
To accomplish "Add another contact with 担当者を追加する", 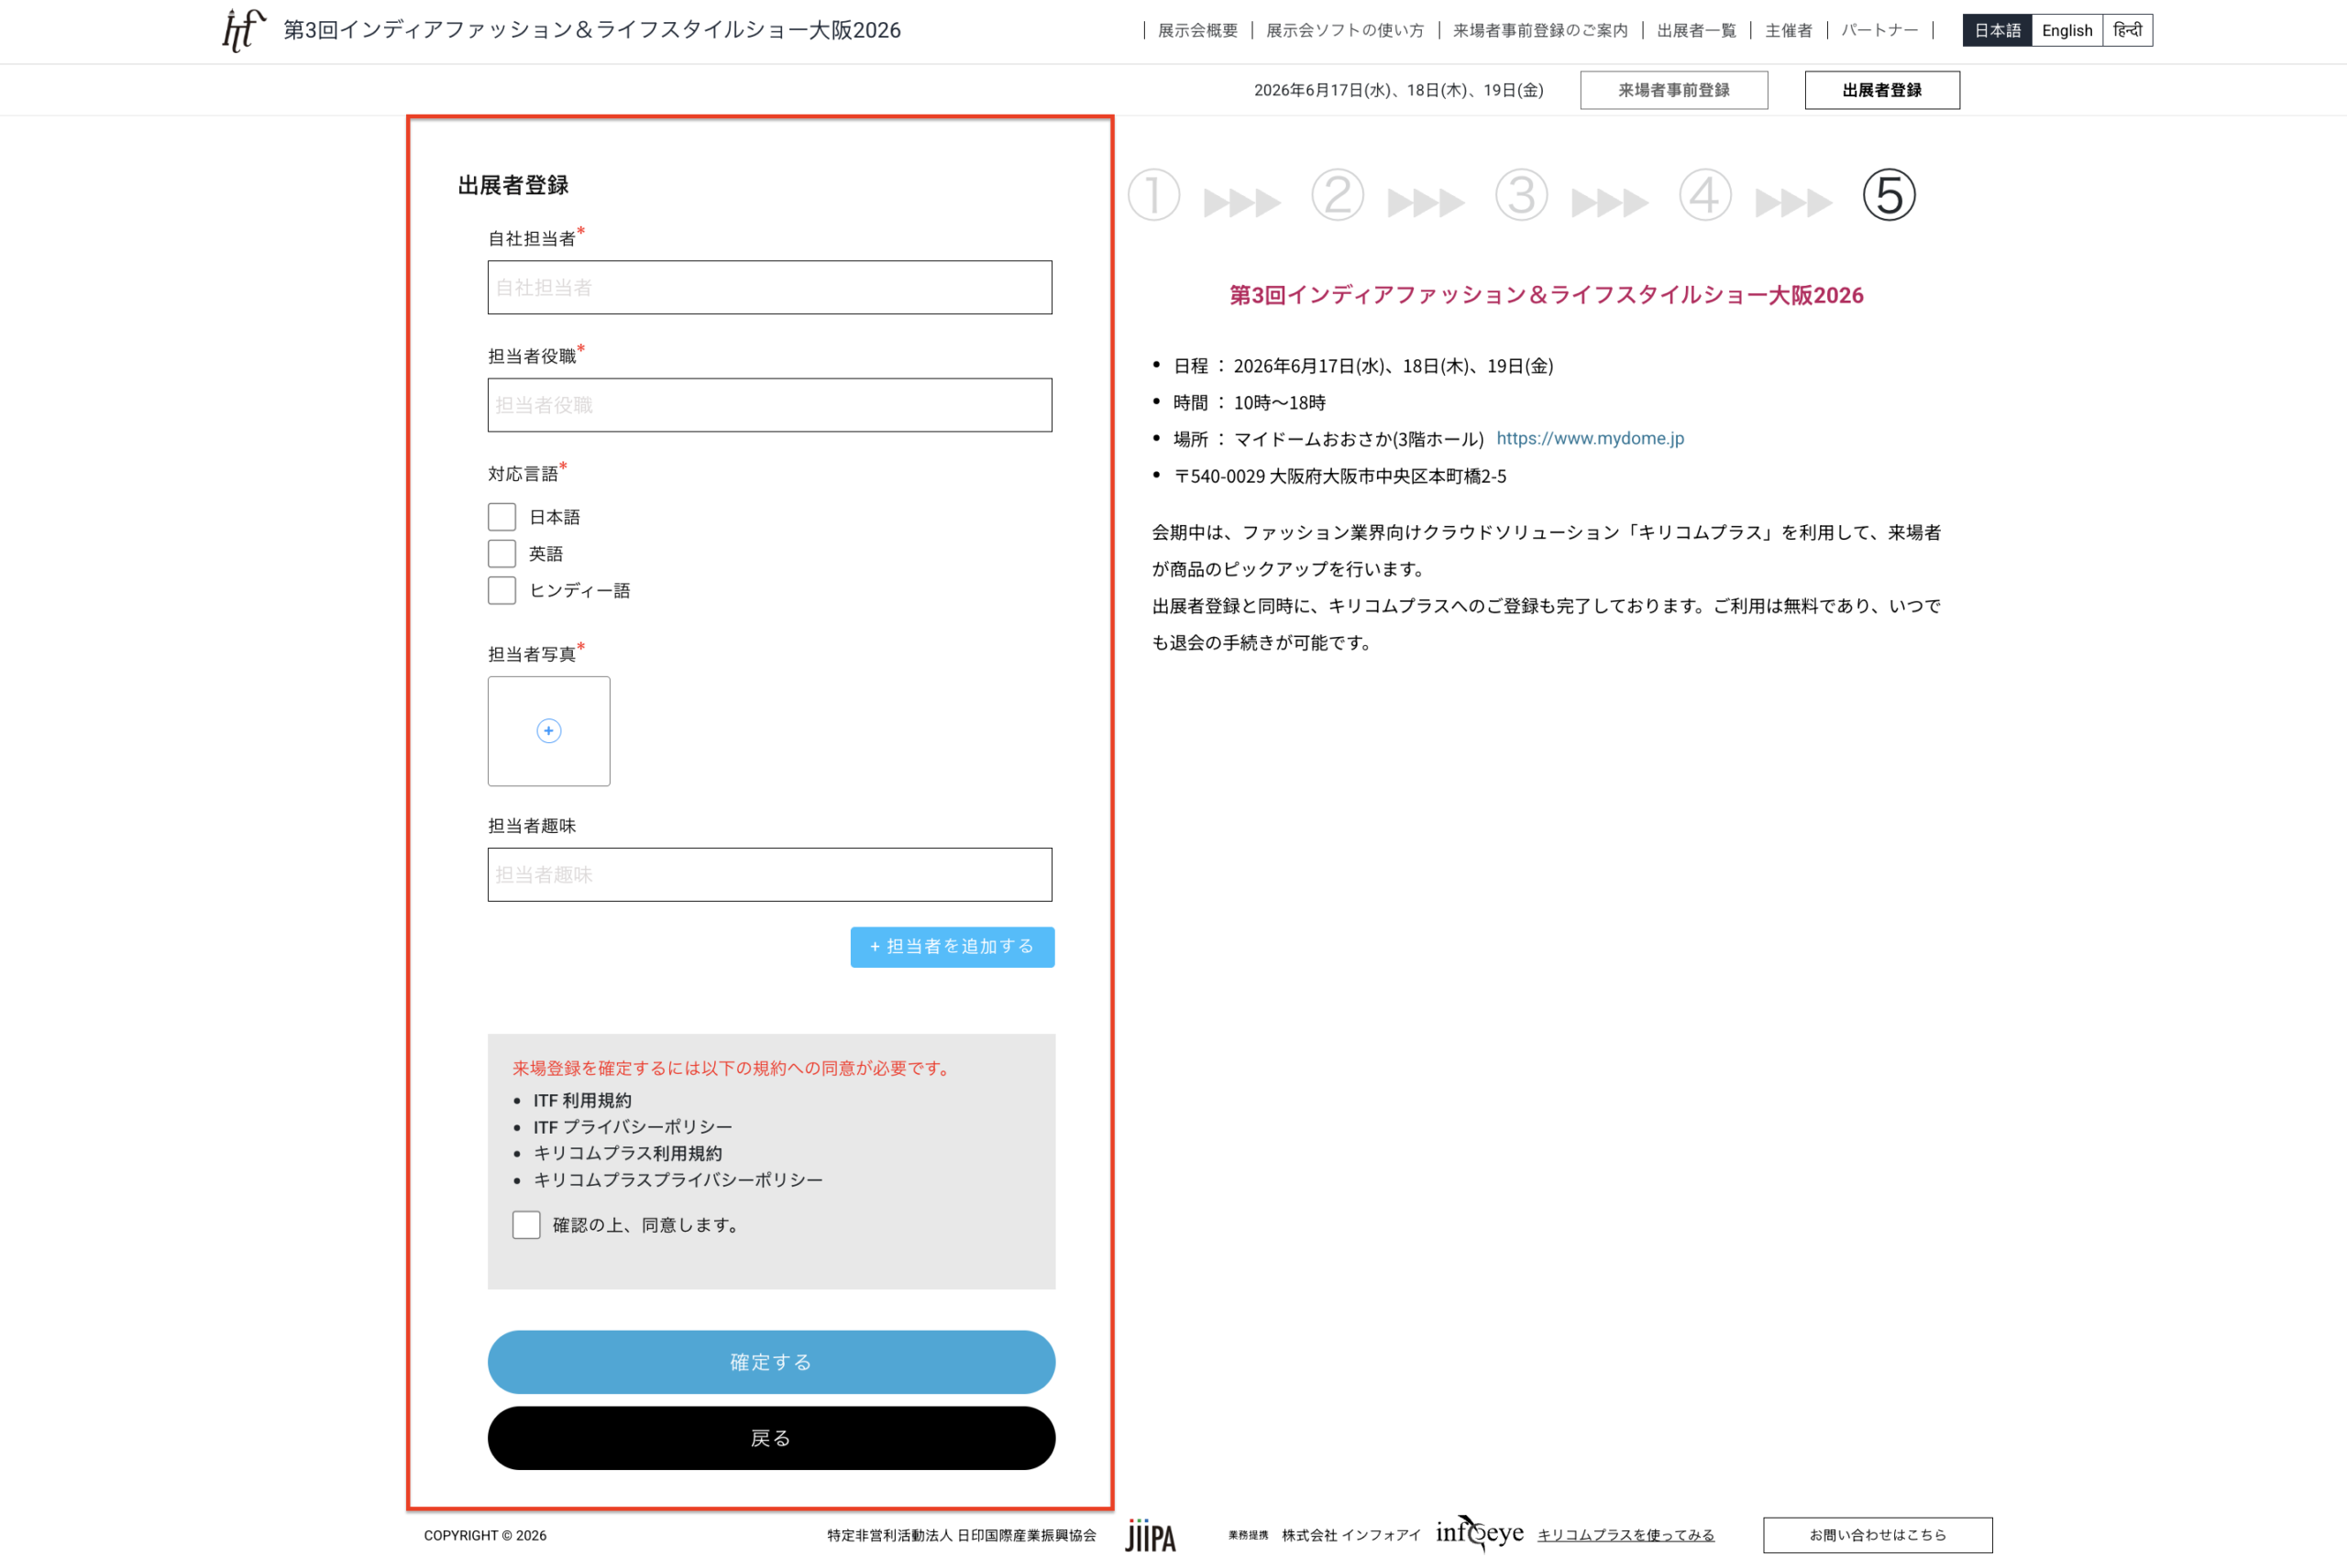I will pyautogui.click(x=953, y=947).
